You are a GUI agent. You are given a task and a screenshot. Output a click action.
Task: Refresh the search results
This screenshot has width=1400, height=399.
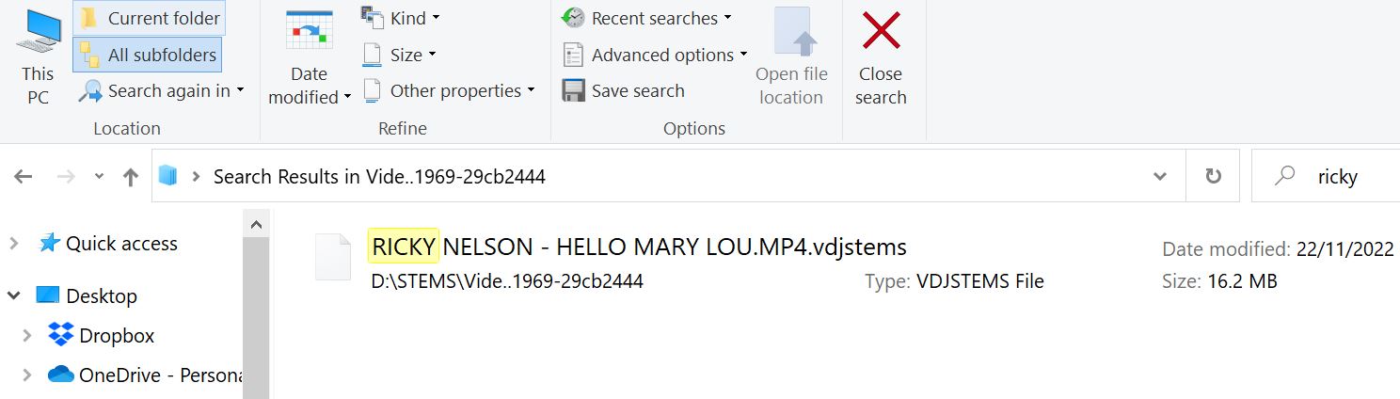tap(1214, 176)
